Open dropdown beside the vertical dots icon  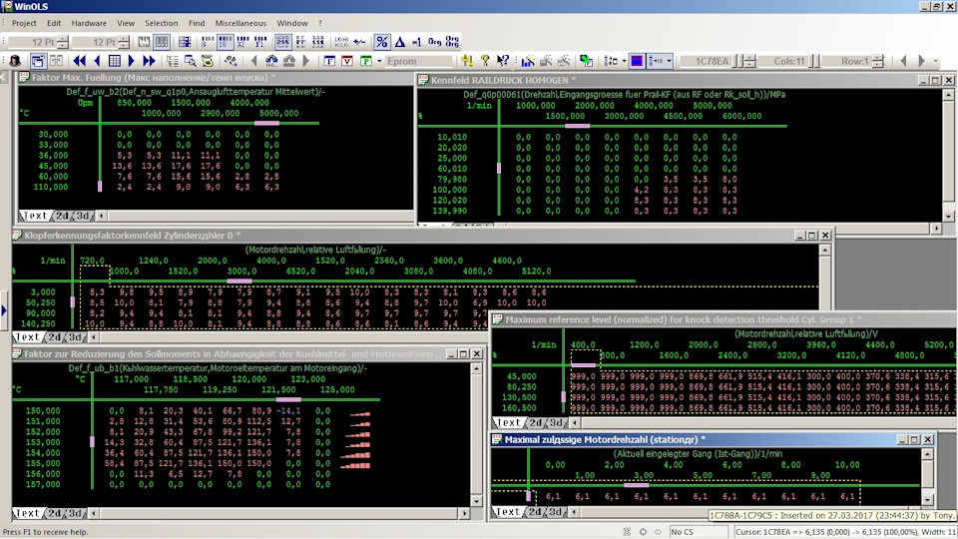point(623,61)
